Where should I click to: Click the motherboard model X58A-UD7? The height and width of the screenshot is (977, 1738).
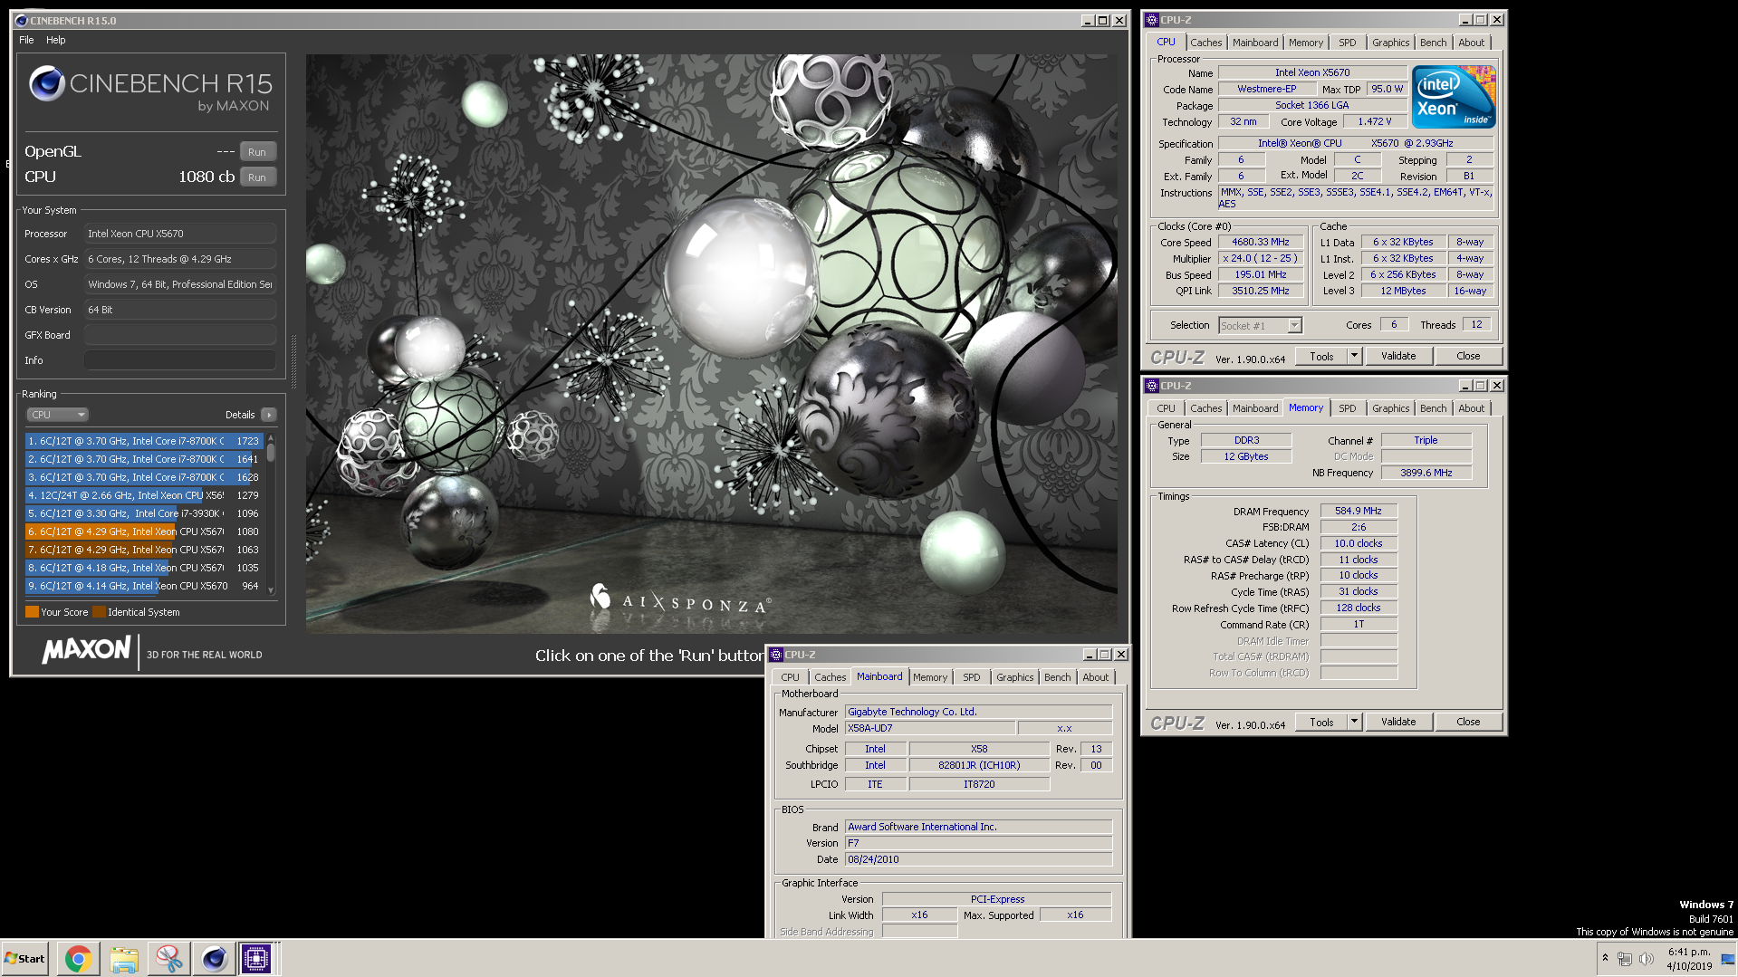click(x=929, y=729)
